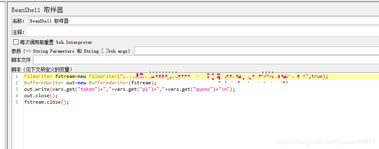Click line number 5 in gutter
This screenshot has width=379, height=149.
(x=16, y=102)
